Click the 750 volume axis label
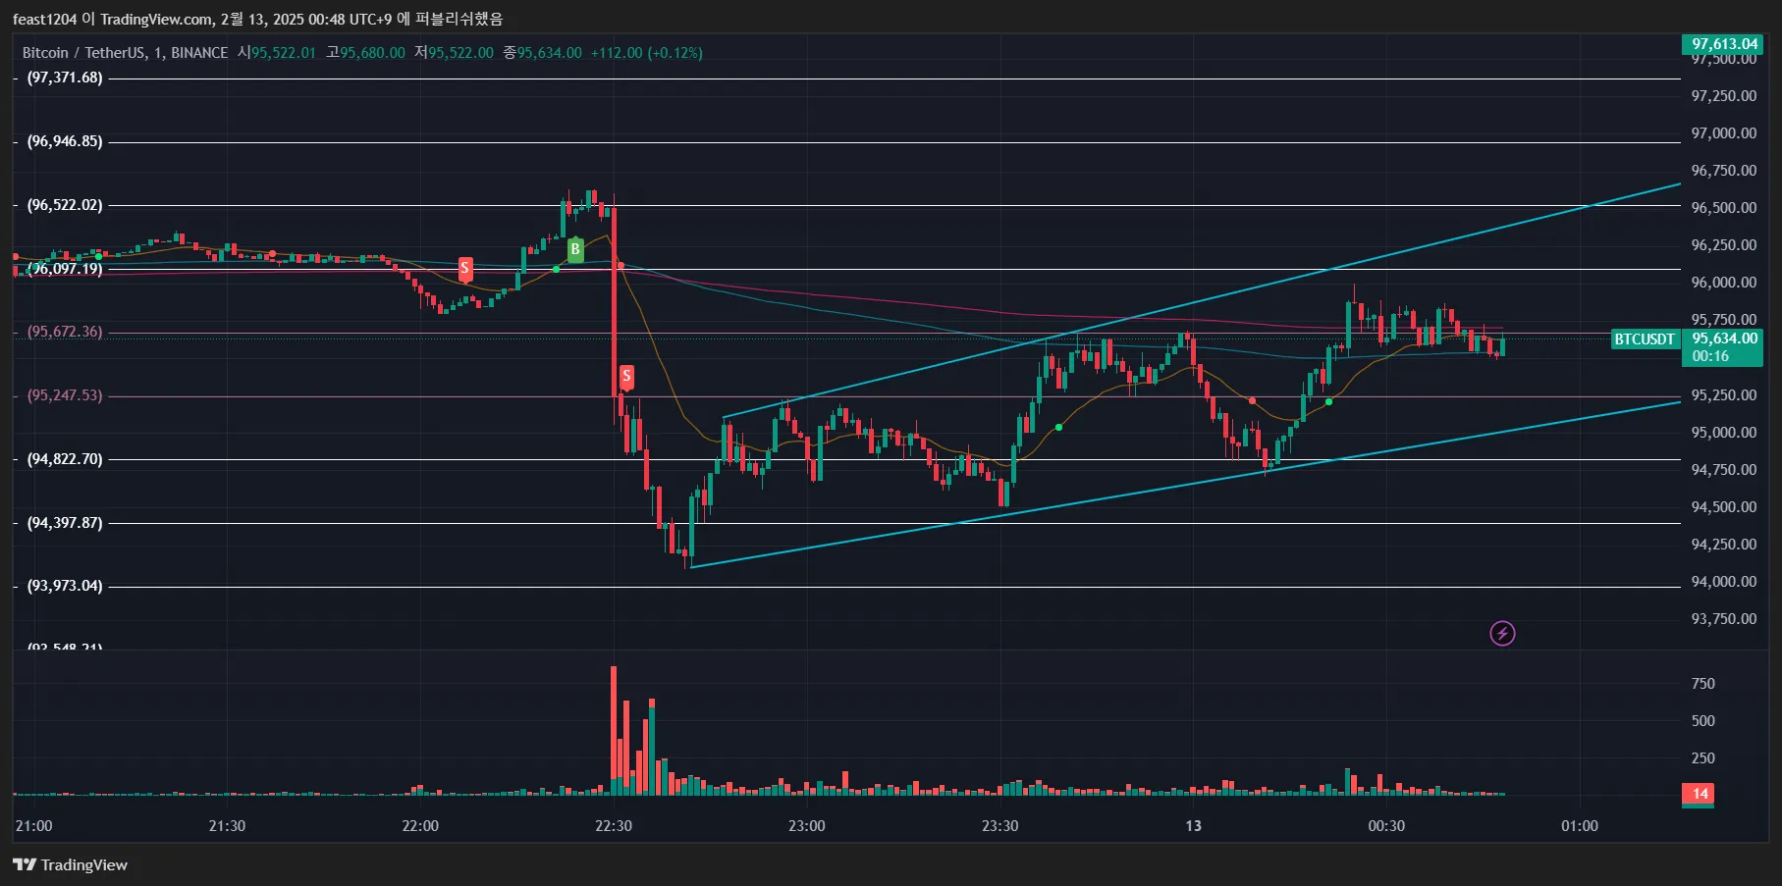 [1703, 684]
